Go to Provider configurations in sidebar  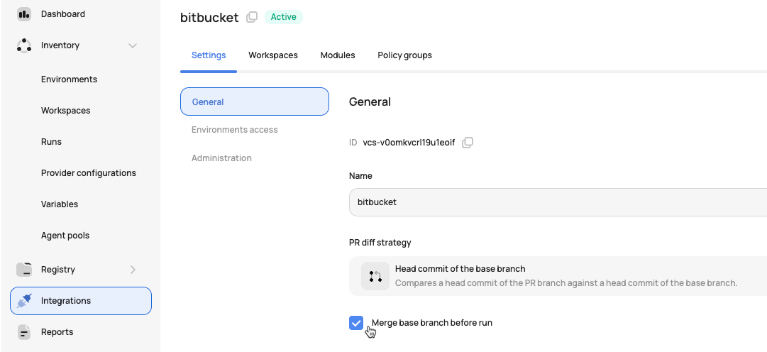89,173
